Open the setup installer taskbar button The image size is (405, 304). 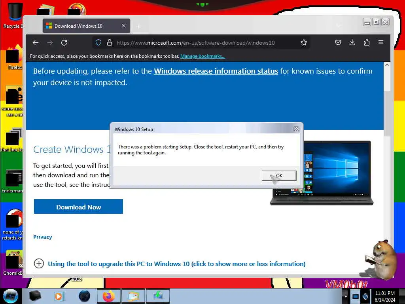point(158,296)
